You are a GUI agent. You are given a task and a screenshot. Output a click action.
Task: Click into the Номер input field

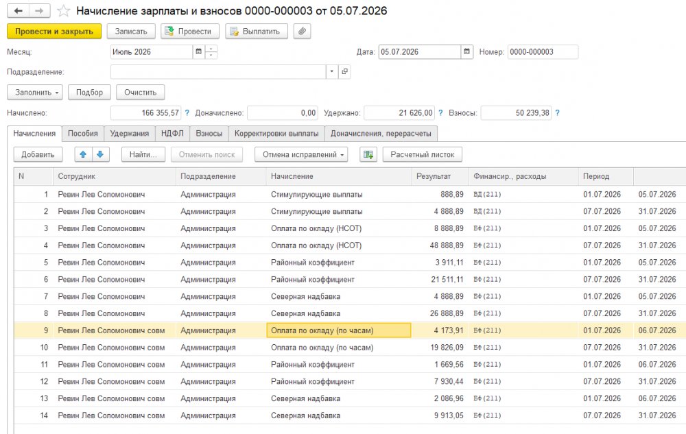[543, 51]
